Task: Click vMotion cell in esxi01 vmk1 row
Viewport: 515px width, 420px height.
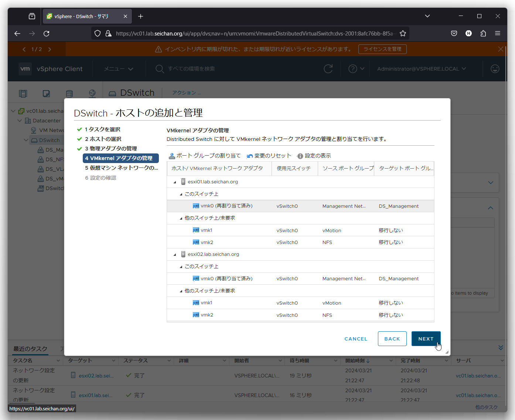Action: coord(332,230)
